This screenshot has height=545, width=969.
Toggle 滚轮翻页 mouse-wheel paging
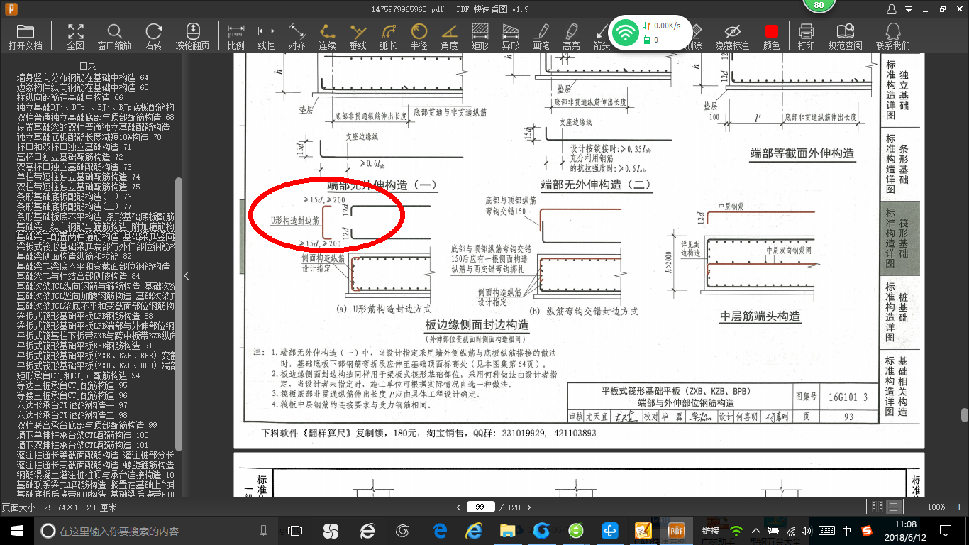click(x=192, y=36)
